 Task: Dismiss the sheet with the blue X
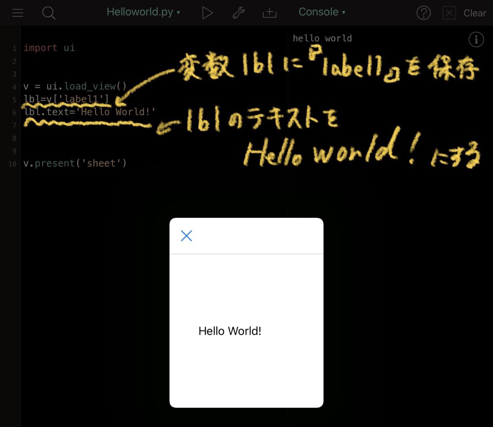point(186,235)
